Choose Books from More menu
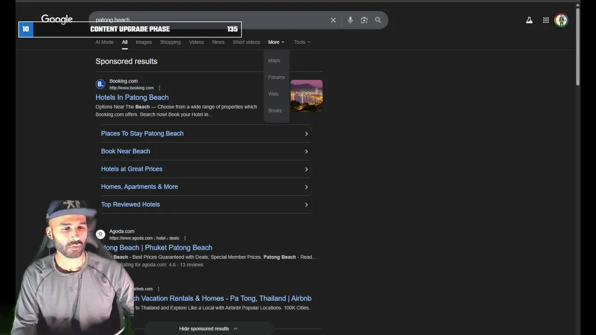This screenshot has height=335, width=596. pyautogui.click(x=275, y=111)
